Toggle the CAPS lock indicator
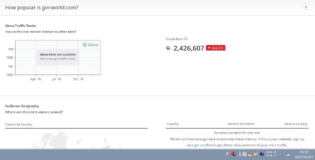The height and width of the screenshot is (160, 315). [269, 152]
